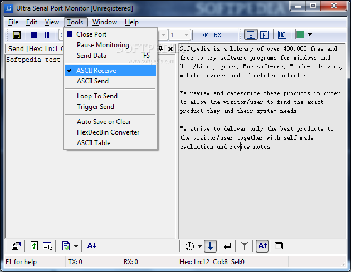The width and height of the screenshot is (351, 272).
Task: Click the HC toolbar icon
Action: 282,35
